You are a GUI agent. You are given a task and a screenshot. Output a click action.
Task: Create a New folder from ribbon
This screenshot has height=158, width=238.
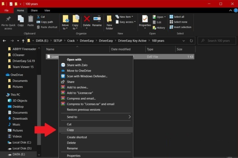(x=109, y=22)
